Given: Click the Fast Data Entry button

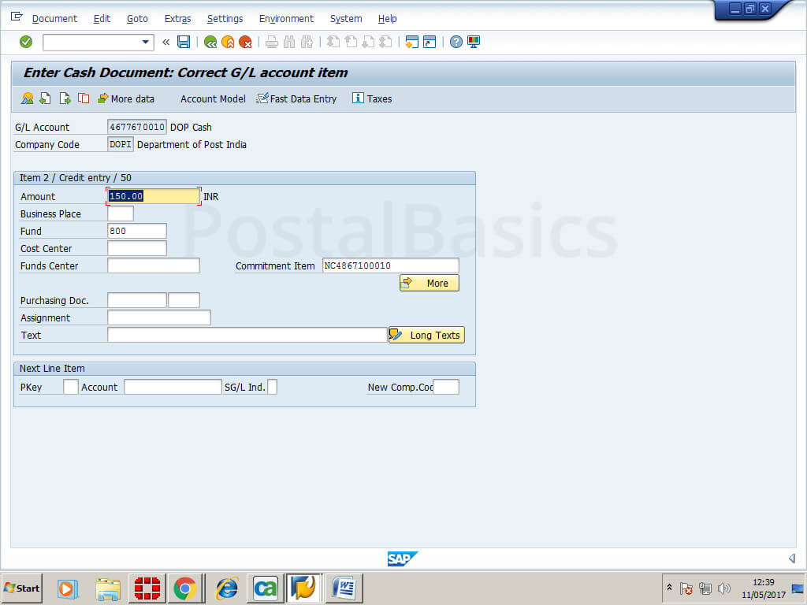Looking at the screenshot, I should point(296,98).
